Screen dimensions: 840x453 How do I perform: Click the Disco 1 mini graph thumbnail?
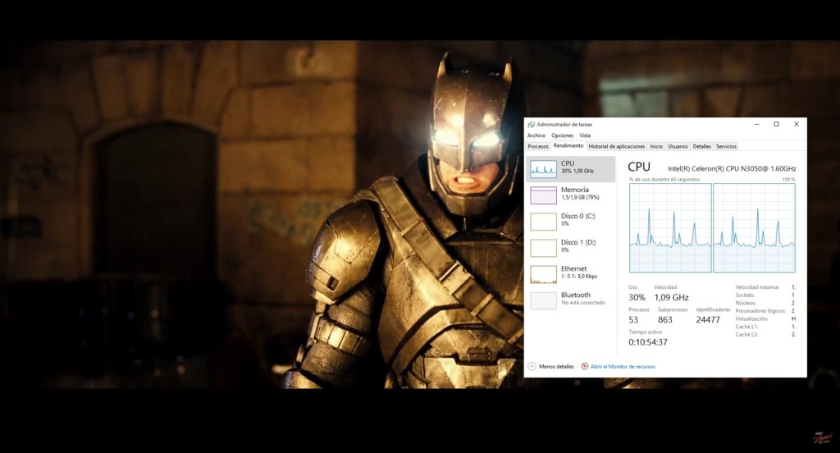click(x=543, y=248)
